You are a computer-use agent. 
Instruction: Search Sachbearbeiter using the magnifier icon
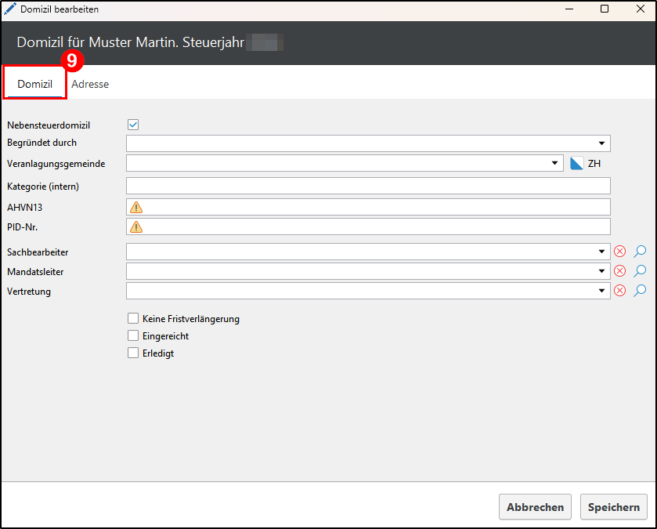point(640,252)
